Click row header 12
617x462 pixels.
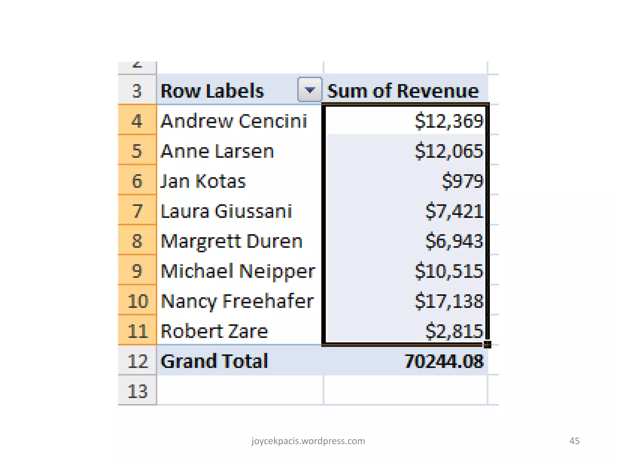point(137,361)
